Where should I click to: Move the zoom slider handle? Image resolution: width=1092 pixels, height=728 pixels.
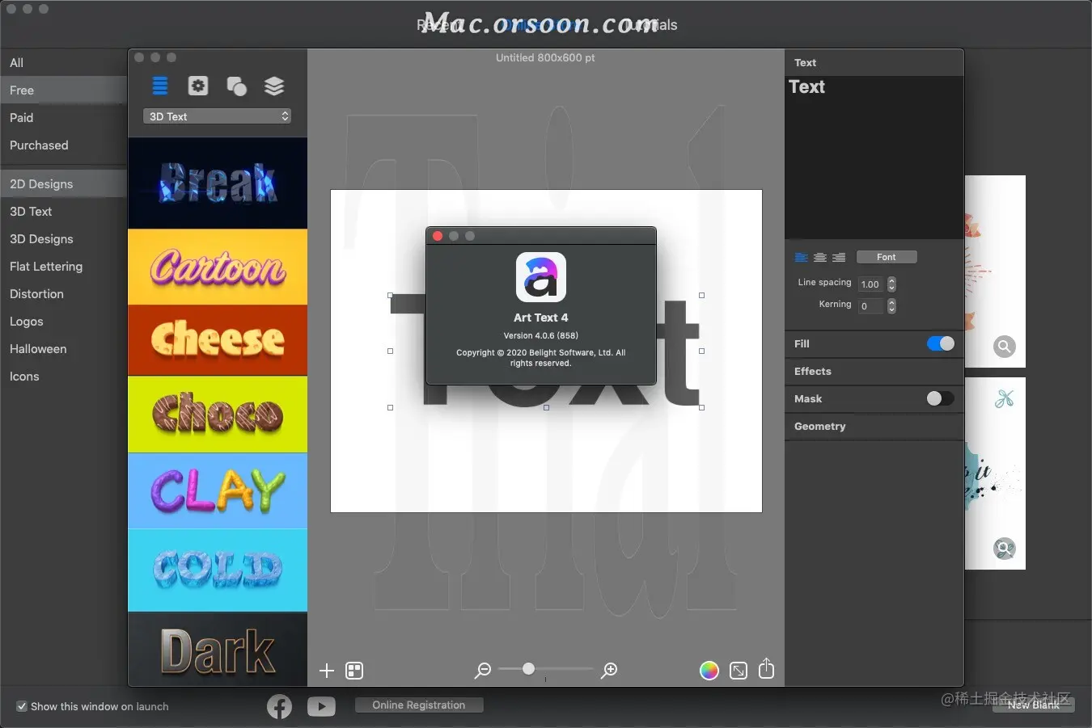(528, 669)
